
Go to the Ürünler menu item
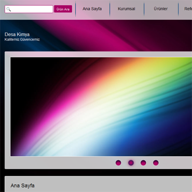point(161,9)
